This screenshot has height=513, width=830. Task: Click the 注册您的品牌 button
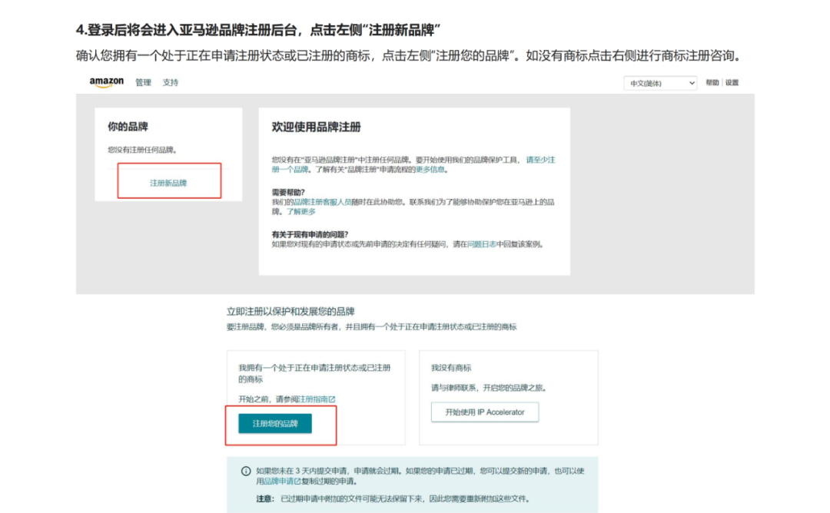tap(275, 424)
